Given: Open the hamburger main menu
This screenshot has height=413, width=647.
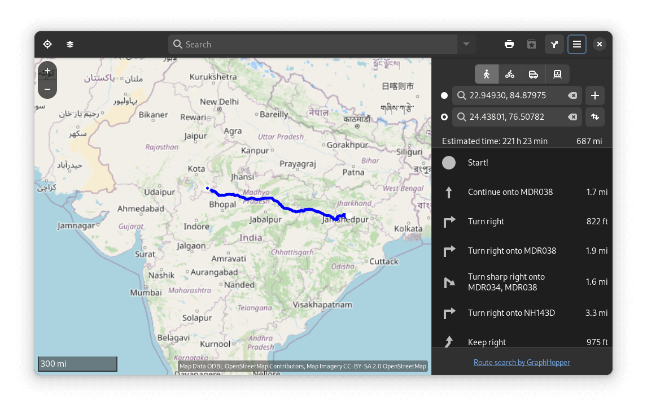Looking at the screenshot, I should [576, 44].
